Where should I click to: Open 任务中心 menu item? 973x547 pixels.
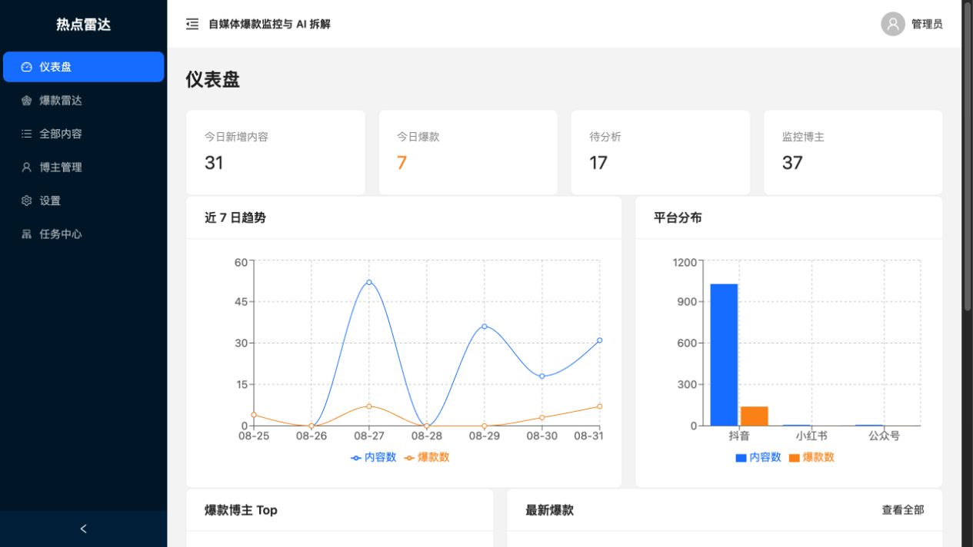pyautogui.click(x=84, y=234)
